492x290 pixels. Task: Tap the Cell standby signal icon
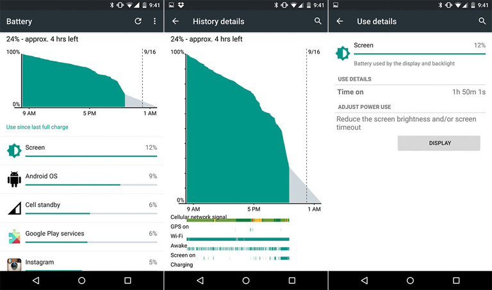pos(15,208)
